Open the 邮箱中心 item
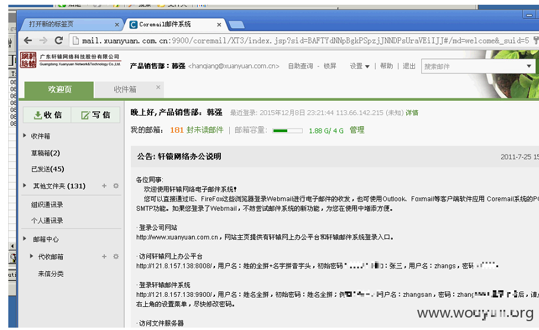Screen dimensions: 539x330 coord(46,239)
